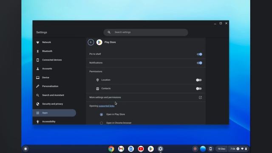Click the grid icon beside Apps
The width and height of the screenshot is (272, 153).
[x=38, y=113]
